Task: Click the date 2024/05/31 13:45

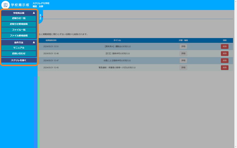Action: [x=51, y=68]
